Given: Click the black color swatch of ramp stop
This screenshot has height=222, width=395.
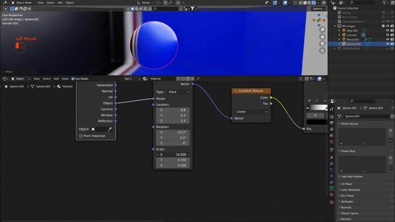Looking at the screenshot, I should (317, 122).
